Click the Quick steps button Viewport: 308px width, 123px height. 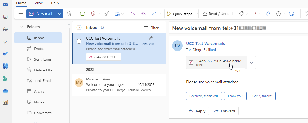(180, 14)
